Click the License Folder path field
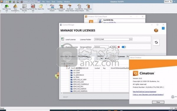This screenshot has height=111, width=177. click(x=112, y=39)
